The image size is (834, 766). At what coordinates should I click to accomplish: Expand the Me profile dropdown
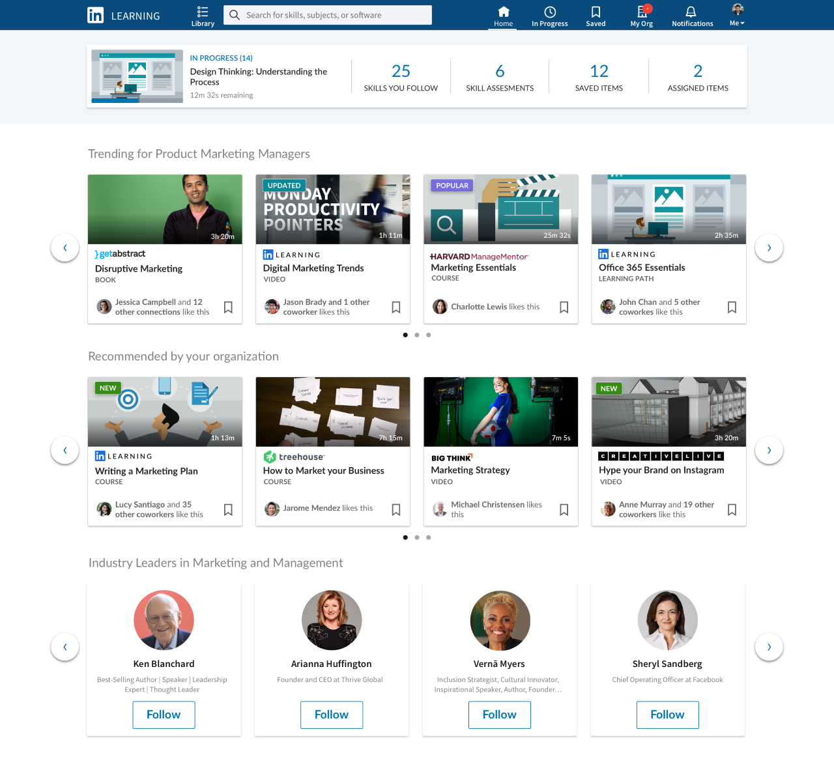[x=737, y=15]
